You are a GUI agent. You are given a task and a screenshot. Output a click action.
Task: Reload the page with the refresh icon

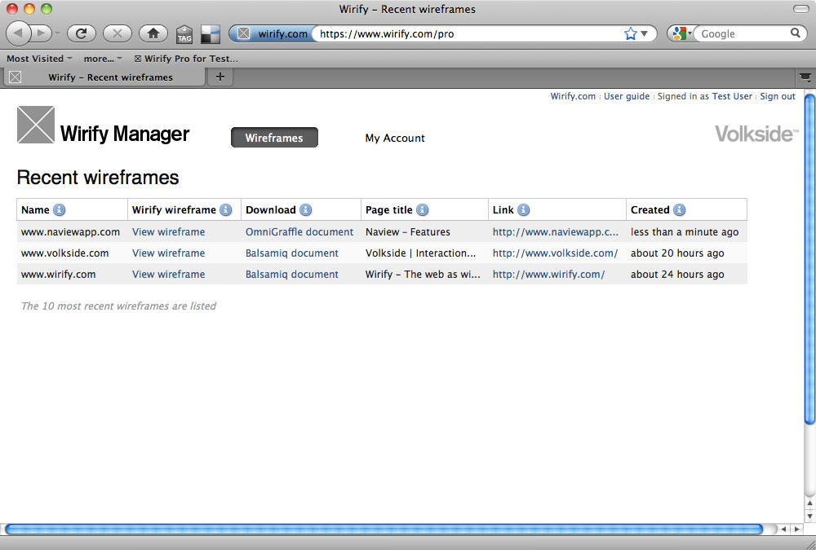81,33
